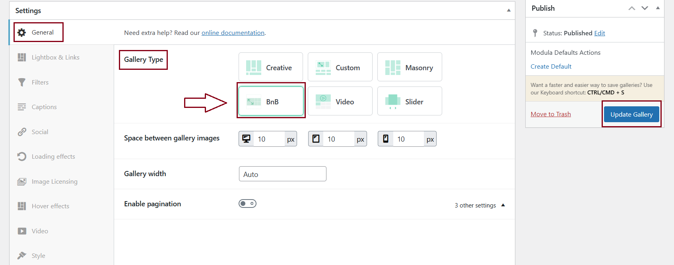The width and height of the screenshot is (674, 265).
Task: Choose the Slider gallery type icon
Action: (x=393, y=102)
